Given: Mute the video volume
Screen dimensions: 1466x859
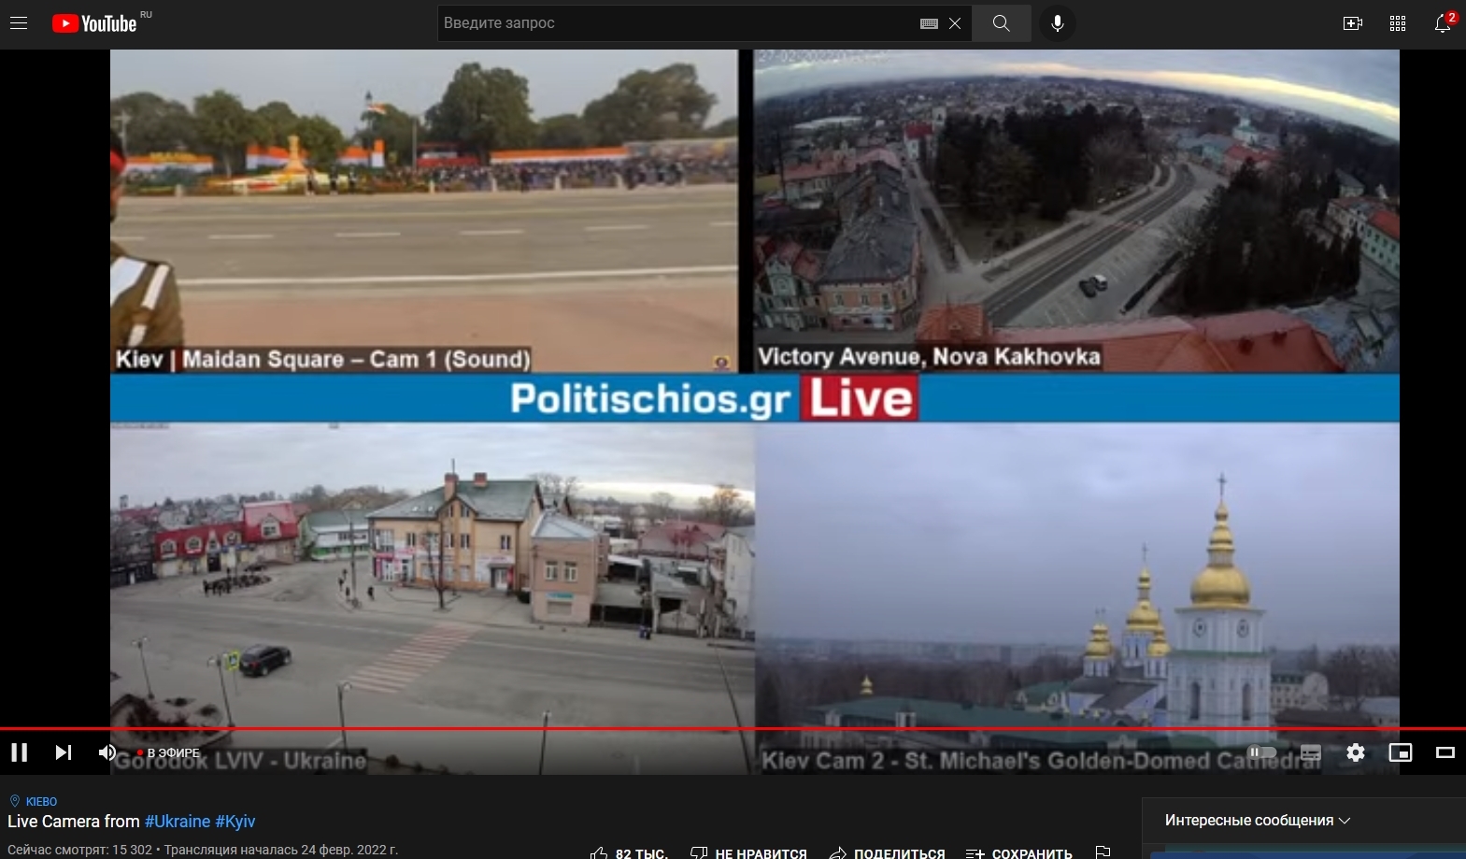Looking at the screenshot, I should [107, 752].
